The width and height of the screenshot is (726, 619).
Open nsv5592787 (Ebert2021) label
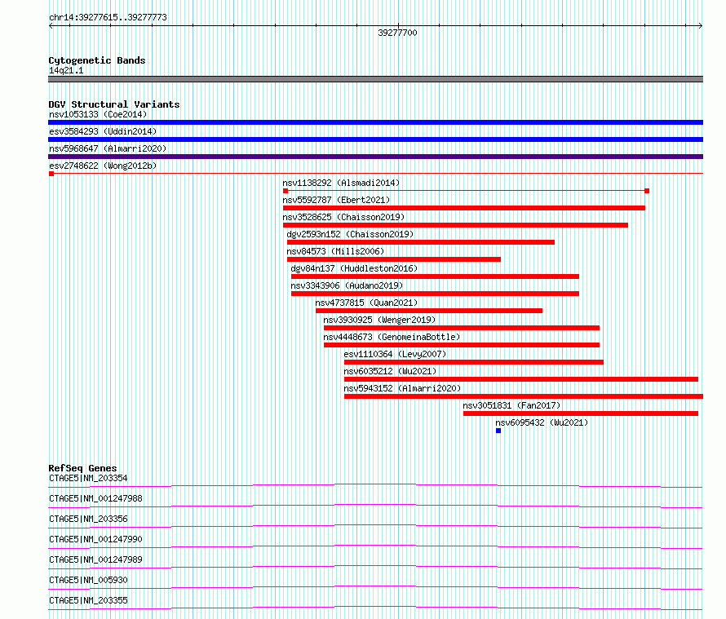coord(336,200)
